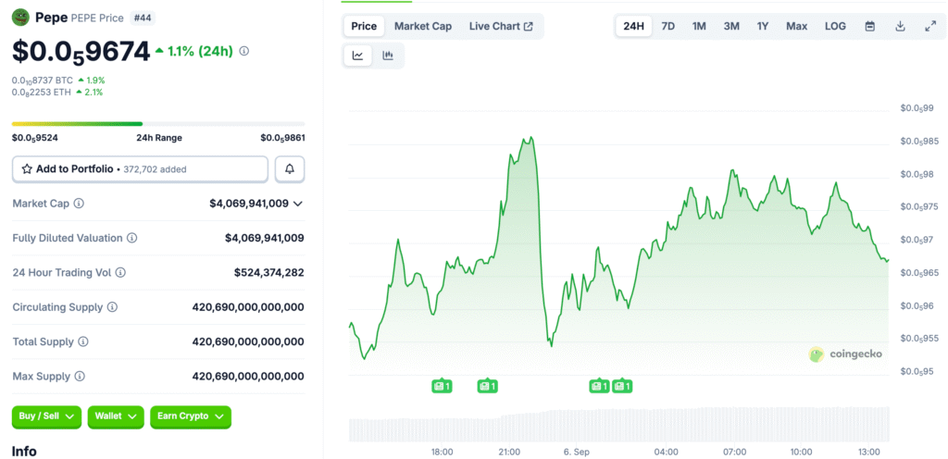This screenshot has height=459, width=948.
Task: Click the download chart data icon
Action: pyautogui.click(x=900, y=26)
